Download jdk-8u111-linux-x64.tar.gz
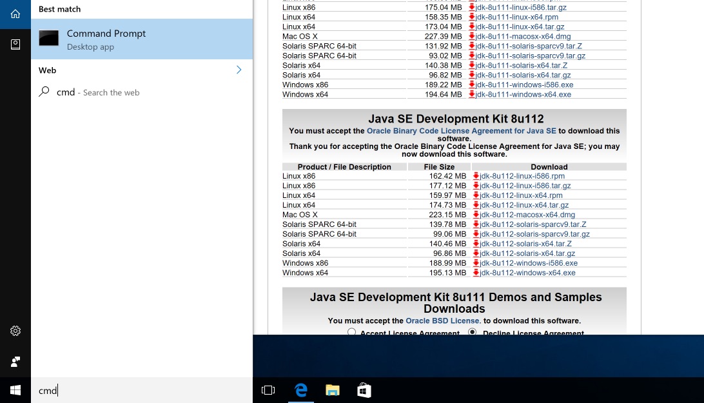The width and height of the screenshot is (704, 403). [x=520, y=27]
